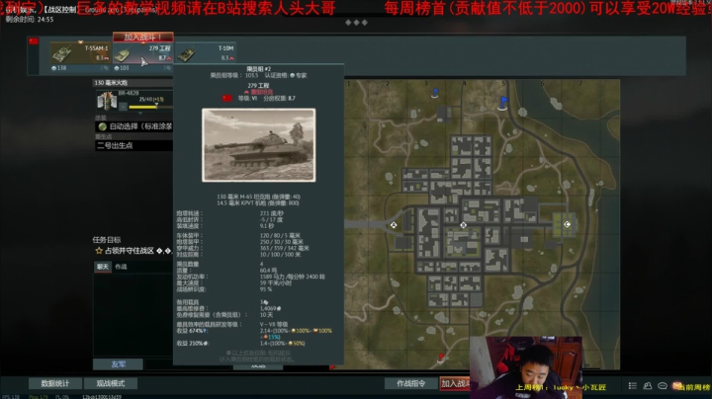
Task: Select the T-10M tank slot
Action: pos(206,54)
